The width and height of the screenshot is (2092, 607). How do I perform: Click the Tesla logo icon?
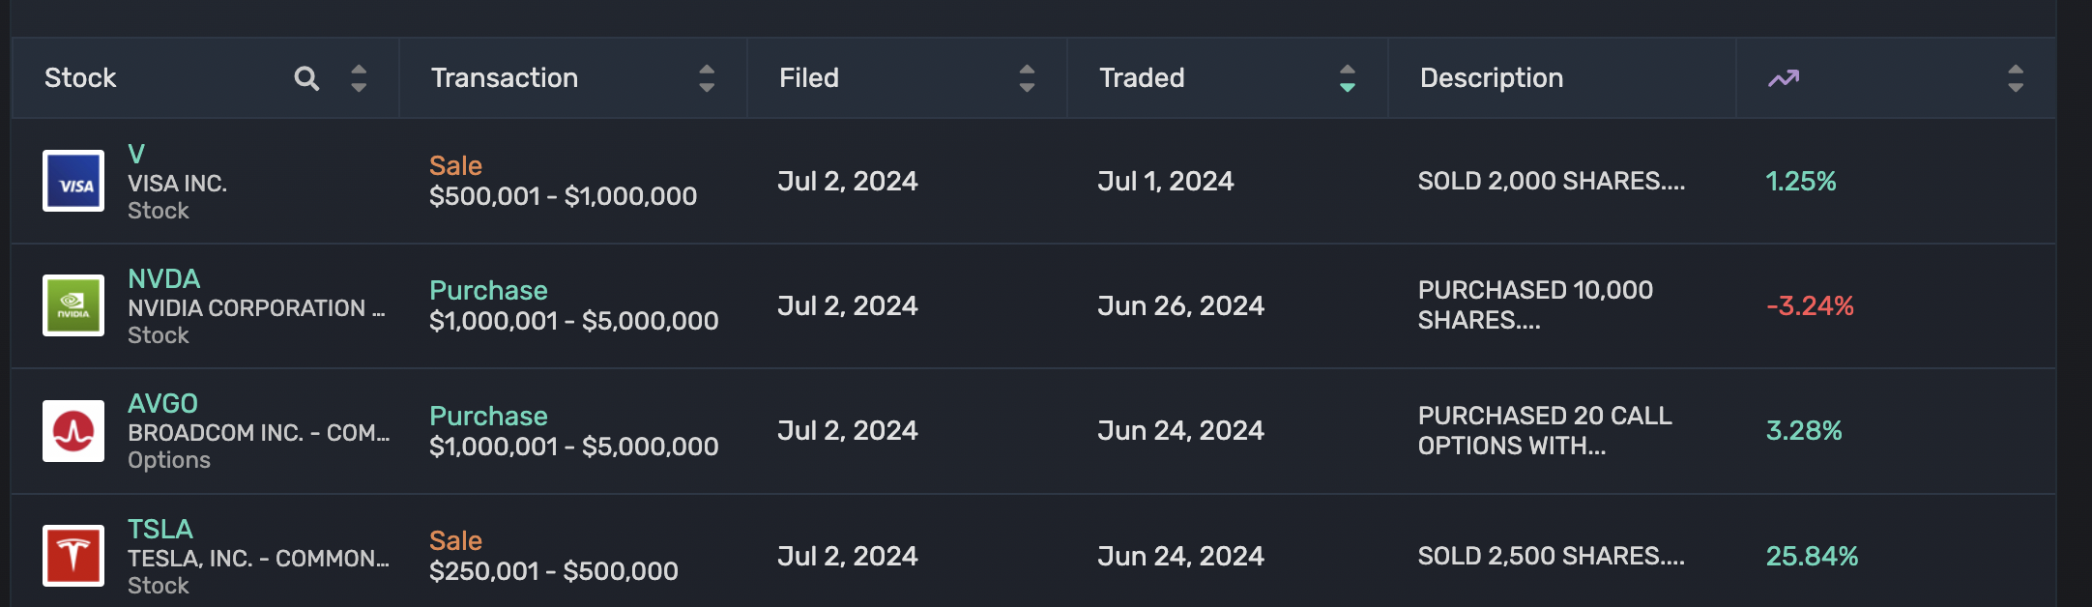tap(73, 556)
